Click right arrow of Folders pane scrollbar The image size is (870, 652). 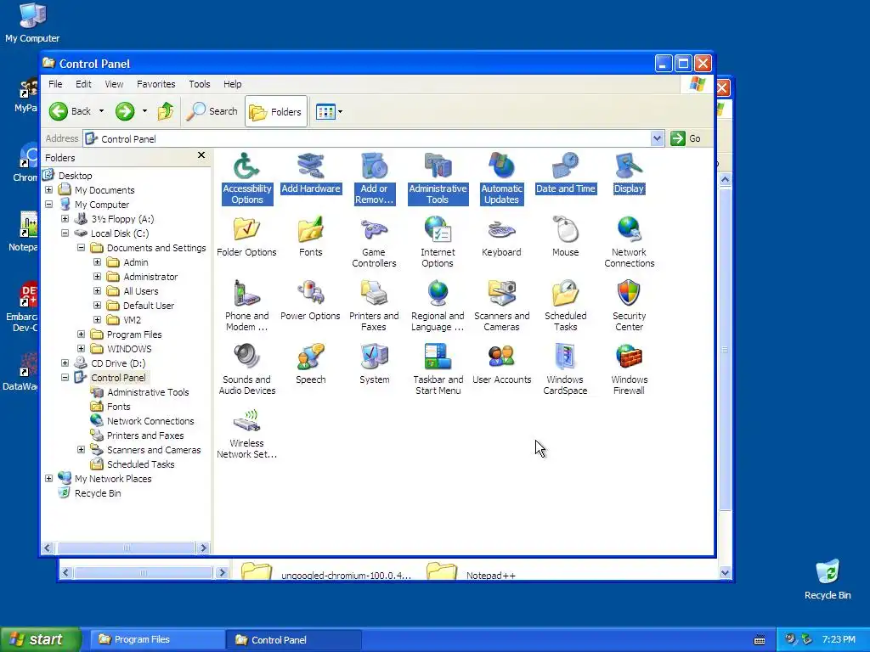pos(204,548)
